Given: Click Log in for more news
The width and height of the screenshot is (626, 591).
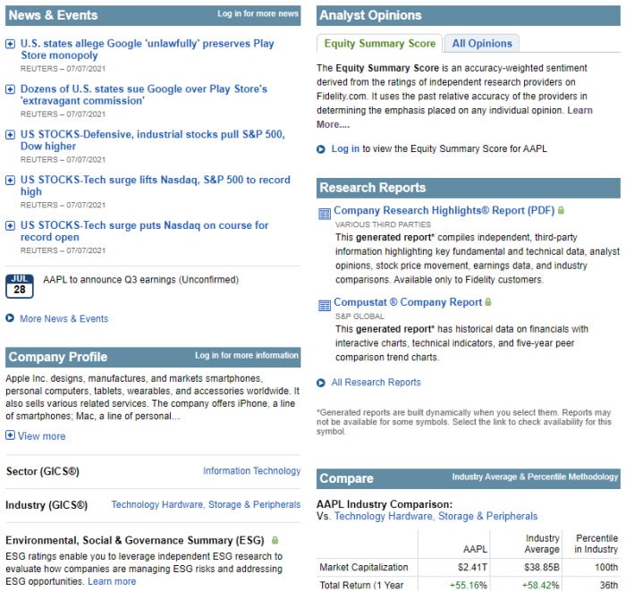Looking at the screenshot, I should [x=258, y=14].
